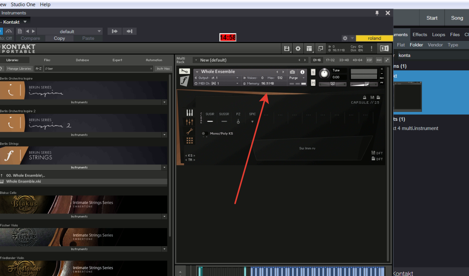Click the exclamation panic icon
Viewport: 469px width, 276px height.
pyautogui.click(x=372, y=48)
